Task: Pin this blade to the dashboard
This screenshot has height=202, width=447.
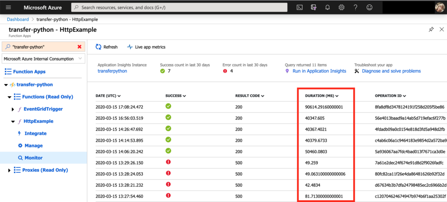Action: pyautogui.click(x=431, y=29)
